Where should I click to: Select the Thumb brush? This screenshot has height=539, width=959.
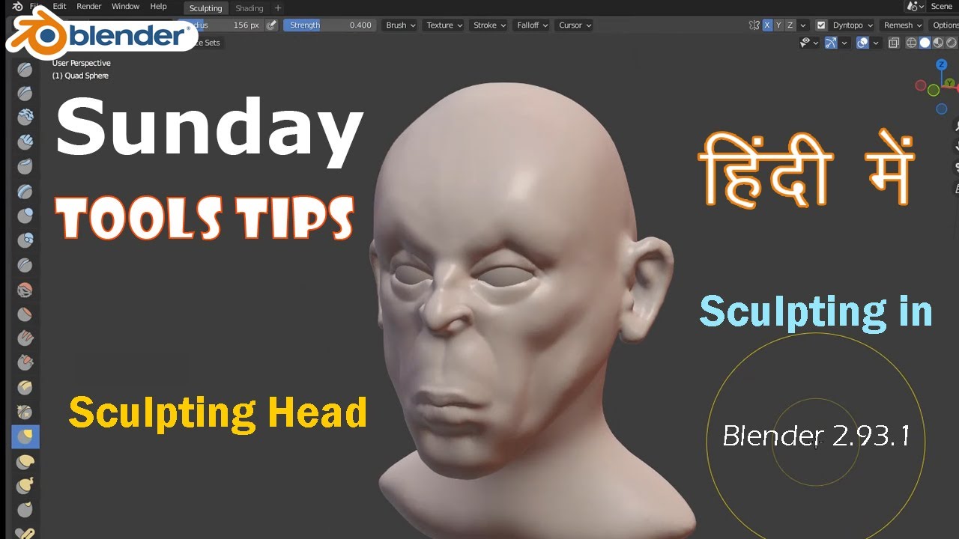25,510
